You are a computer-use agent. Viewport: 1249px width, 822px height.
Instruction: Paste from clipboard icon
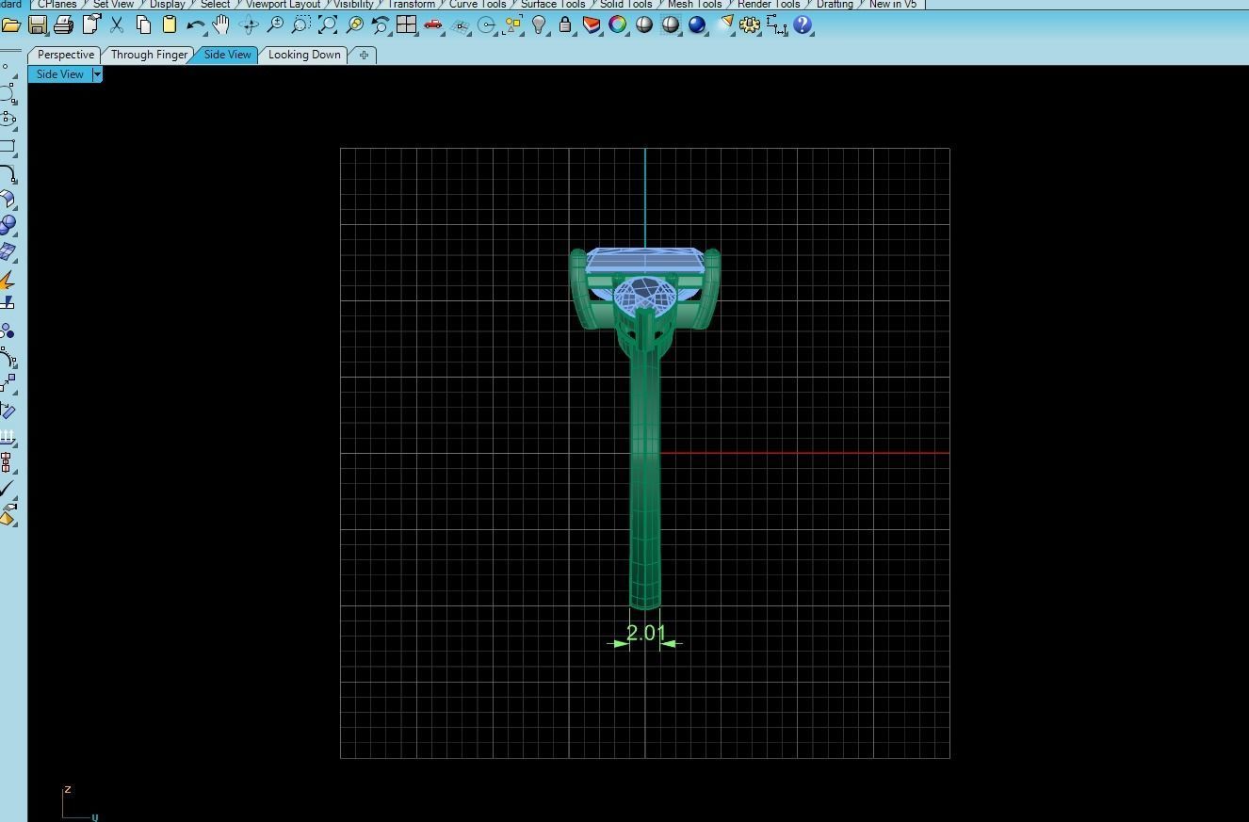click(170, 25)
